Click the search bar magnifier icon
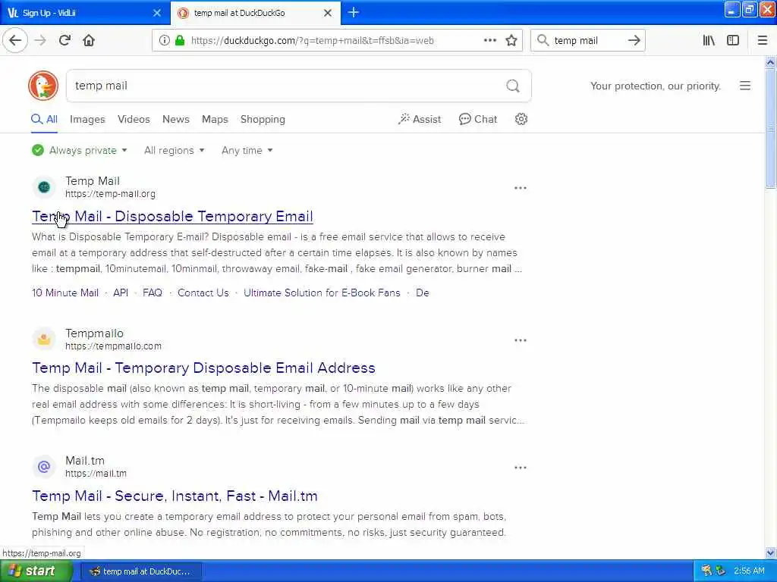This screenshot has height=582, width=777. (543, 41)
